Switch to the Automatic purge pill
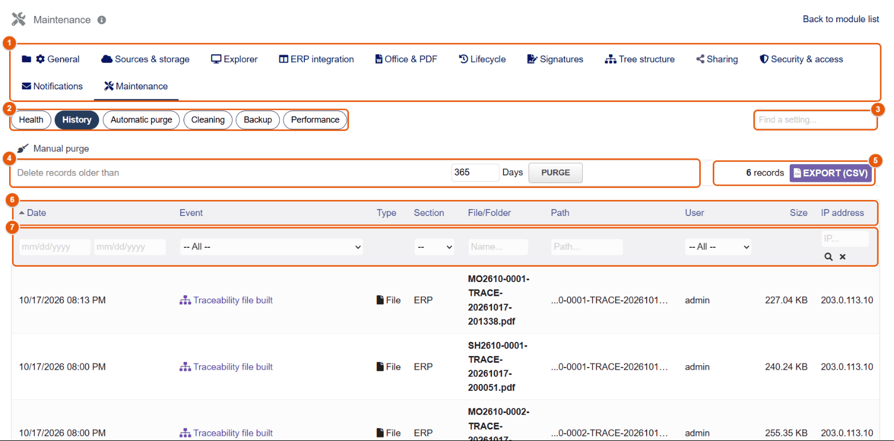This screenshot has height=441, width=894. (x=141, y=120)
